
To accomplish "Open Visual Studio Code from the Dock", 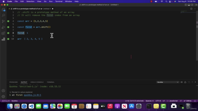I will (x=31, y=106).
